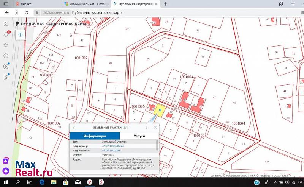
Task: Go to next land parcel result
Action: point(147,128)
